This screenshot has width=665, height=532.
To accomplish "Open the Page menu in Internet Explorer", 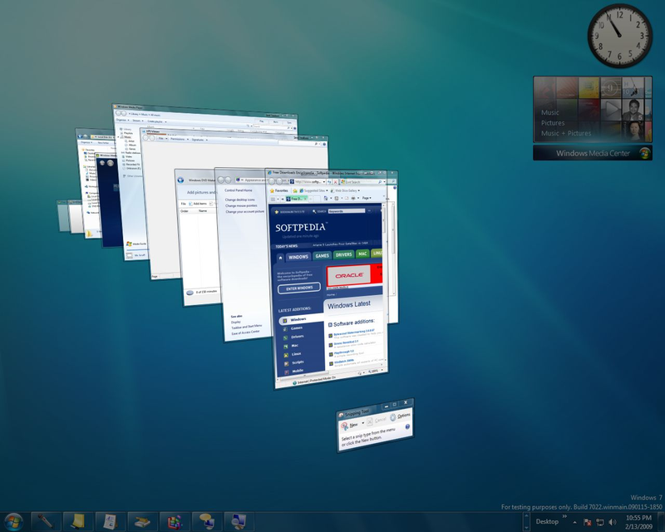I will click(x=366, y=198).
